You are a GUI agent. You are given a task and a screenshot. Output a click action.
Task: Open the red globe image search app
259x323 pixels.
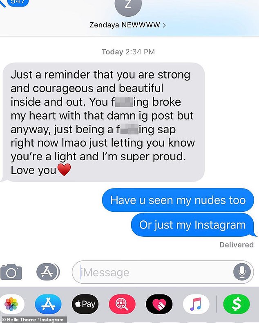point(122,304)
